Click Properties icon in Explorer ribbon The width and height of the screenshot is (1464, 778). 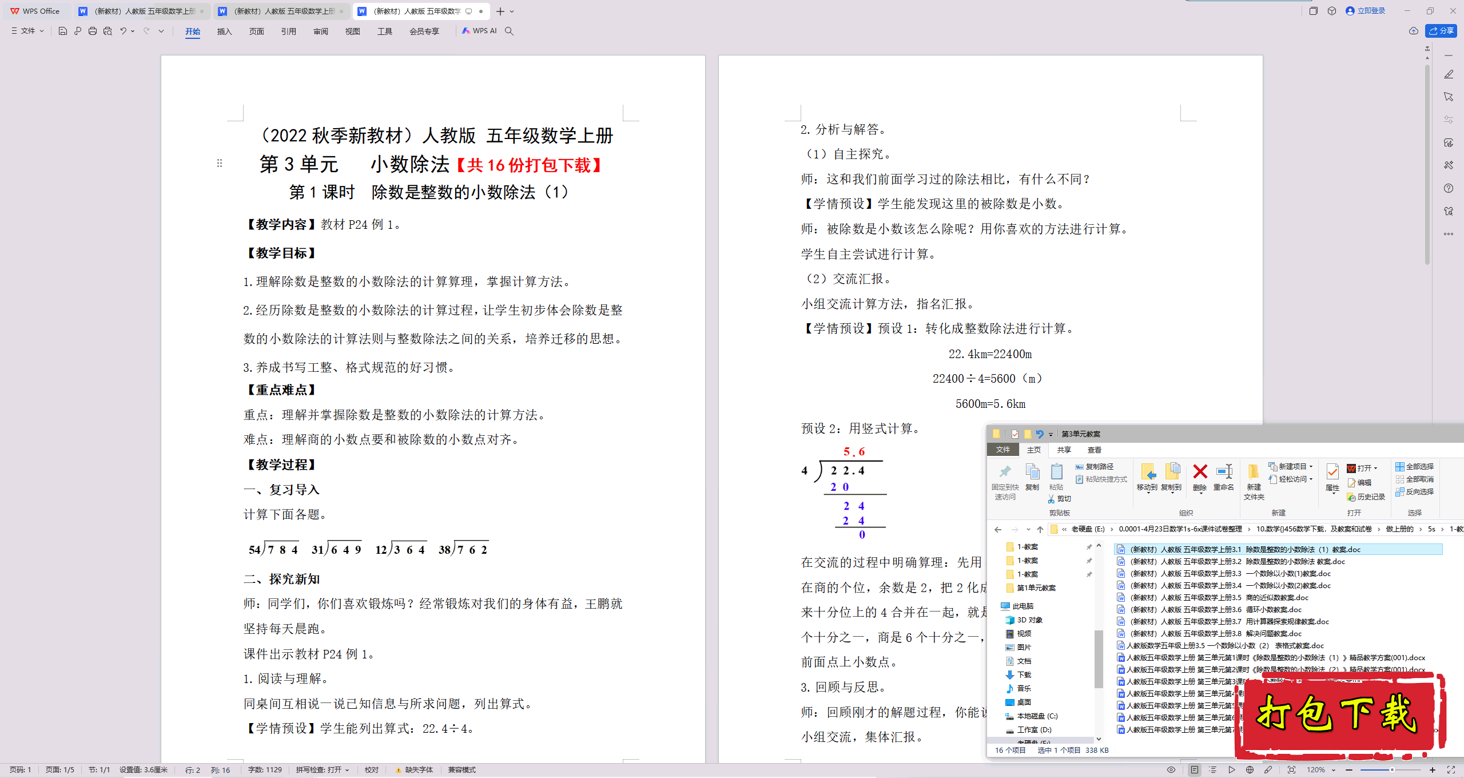tap(1332, 477)
